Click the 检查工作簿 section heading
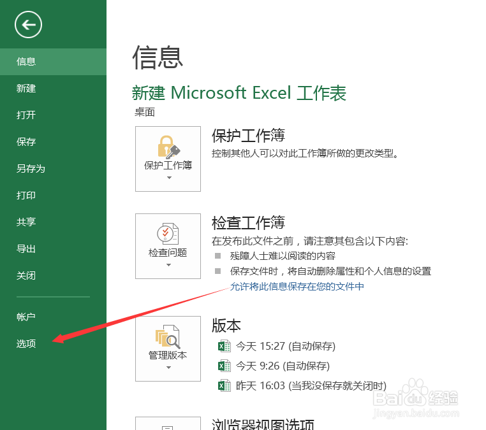Image resolution: width=486 pixels, height=430 pixels. tap(248, 222)
